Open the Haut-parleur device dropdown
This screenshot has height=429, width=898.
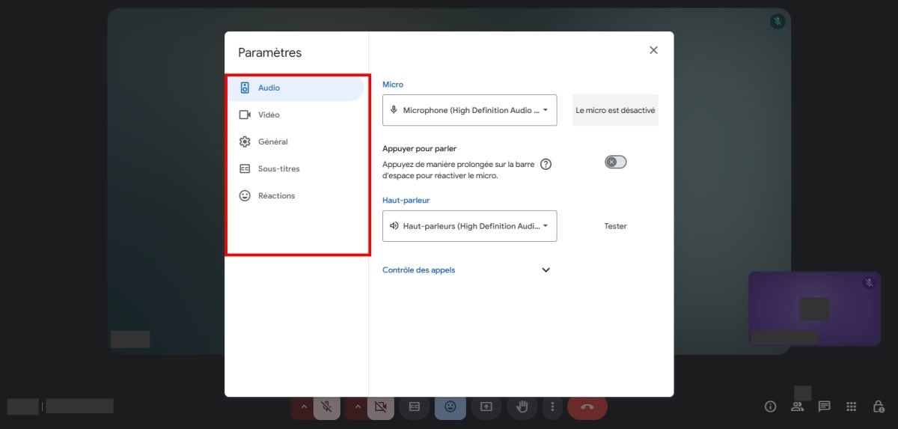tap(469, 226)
